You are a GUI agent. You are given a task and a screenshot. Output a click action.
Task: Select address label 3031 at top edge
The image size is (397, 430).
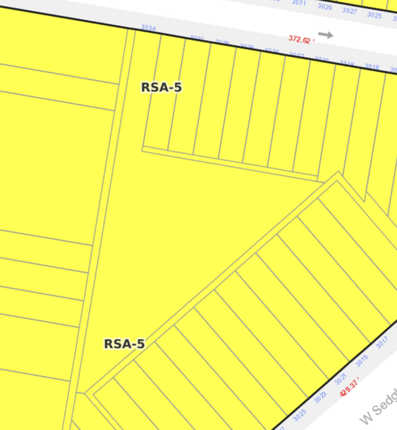(x=299, y=3)
